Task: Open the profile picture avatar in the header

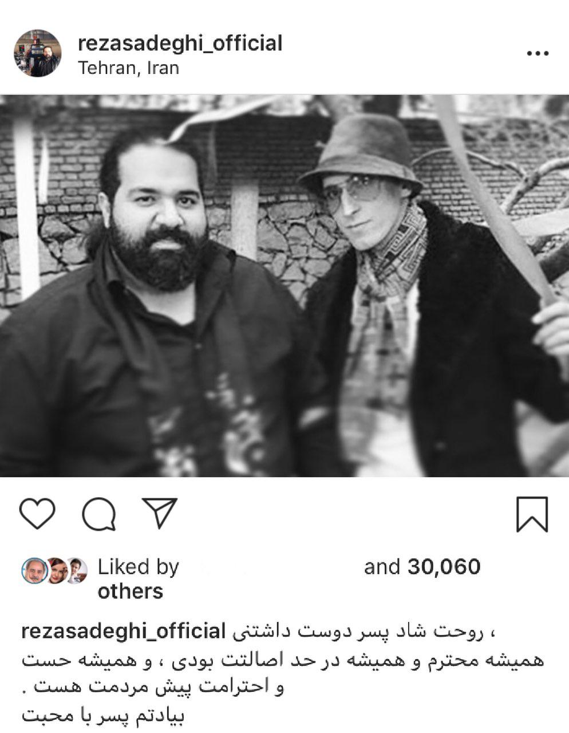Action: (38, 53)
